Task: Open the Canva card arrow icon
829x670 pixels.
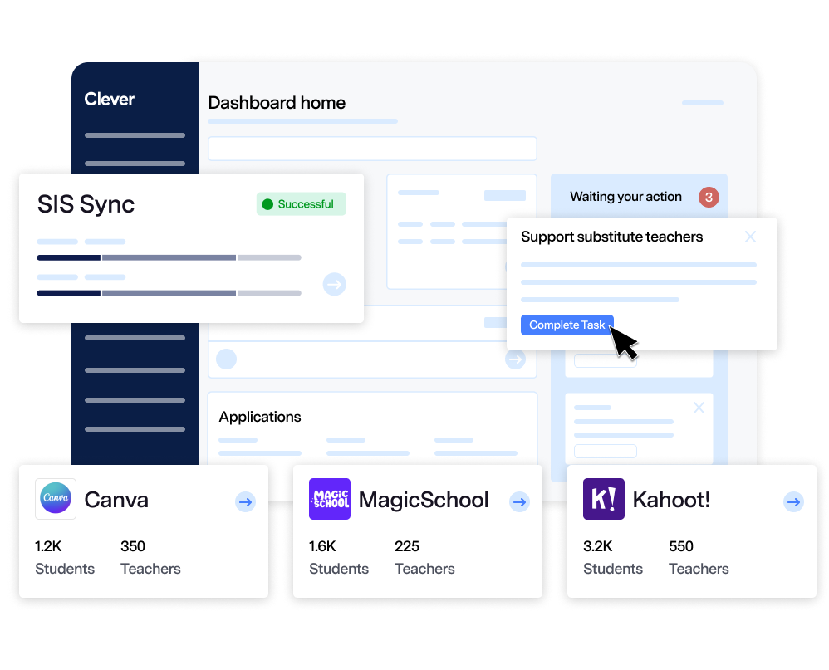Action: click(x=245, y=501)
